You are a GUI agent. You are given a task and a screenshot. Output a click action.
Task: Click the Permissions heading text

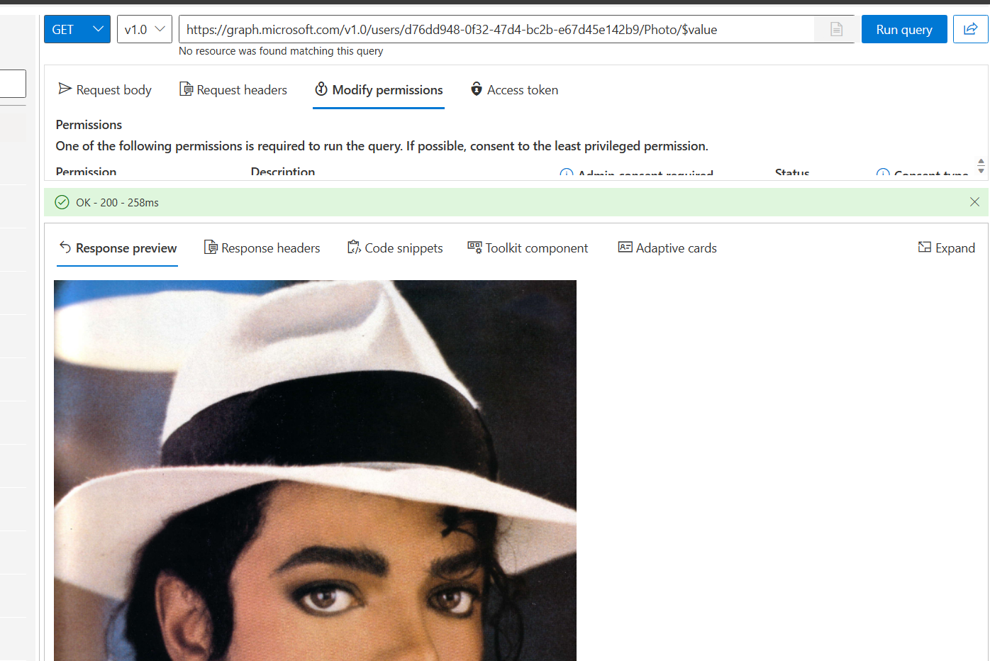click(x=89, y=125)
